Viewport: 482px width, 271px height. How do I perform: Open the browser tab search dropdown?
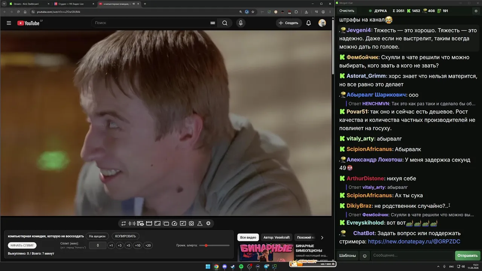(4, 4)
